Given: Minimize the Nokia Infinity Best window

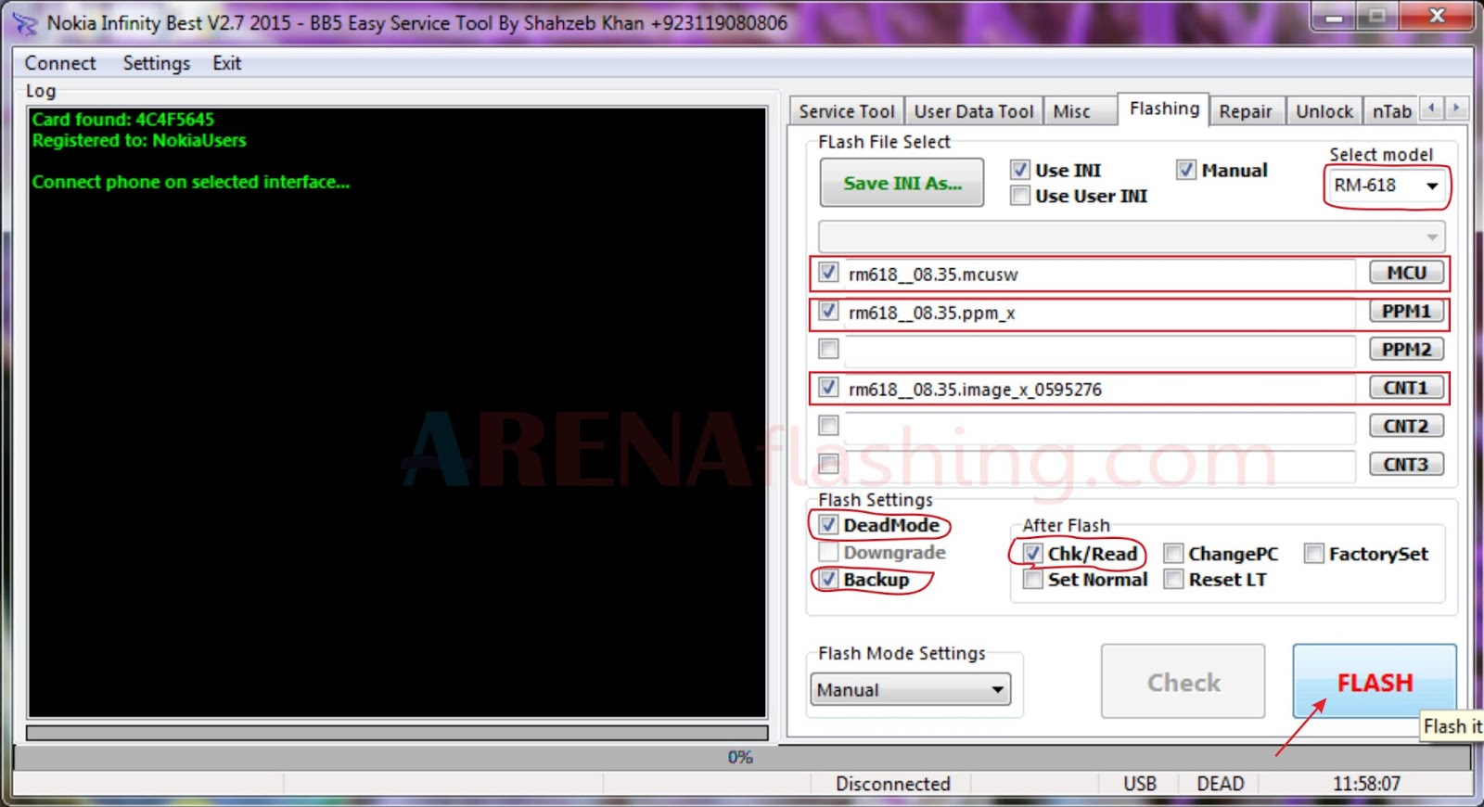Looking at the screenshot, I should (x=1334, y=16).
